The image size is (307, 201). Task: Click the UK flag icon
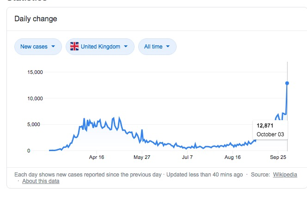(x=74, y=47)
